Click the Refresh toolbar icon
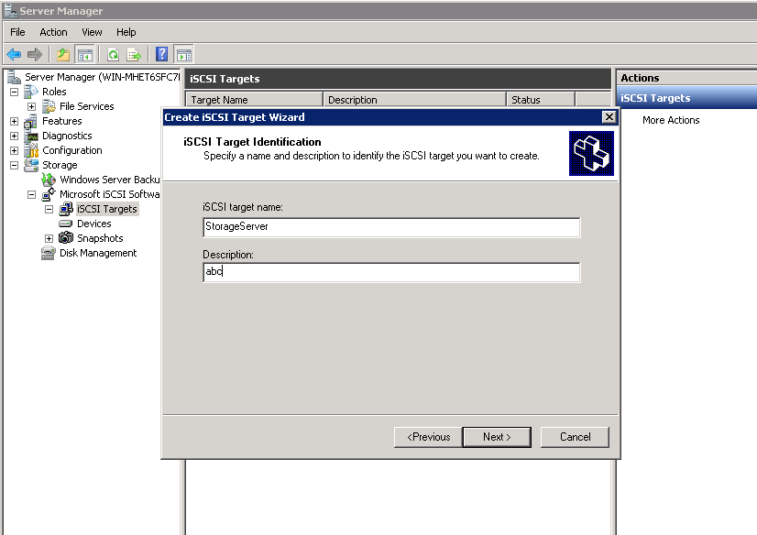The width and height of the screenshot is (757, 535). click(x=114, y=55)
